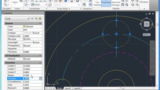Open Tool Palettes
Image resolution: width=160 pixels, height=90 pixels.
97,3
